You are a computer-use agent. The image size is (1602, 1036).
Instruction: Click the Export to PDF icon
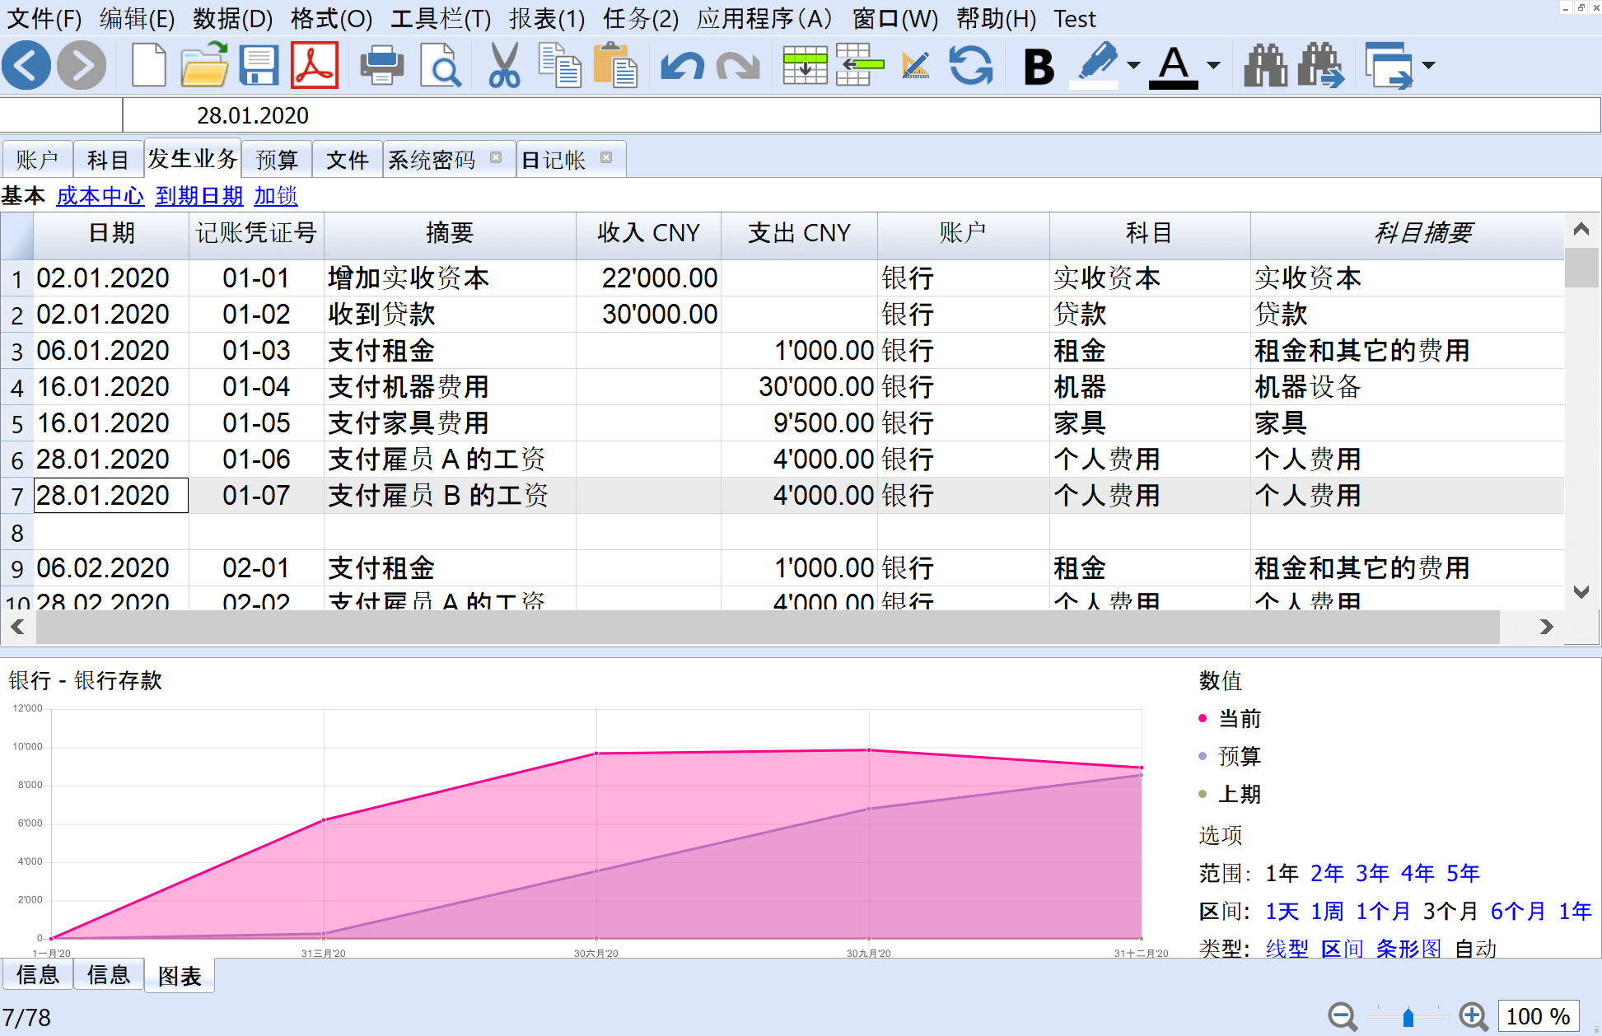pos(315,65)
